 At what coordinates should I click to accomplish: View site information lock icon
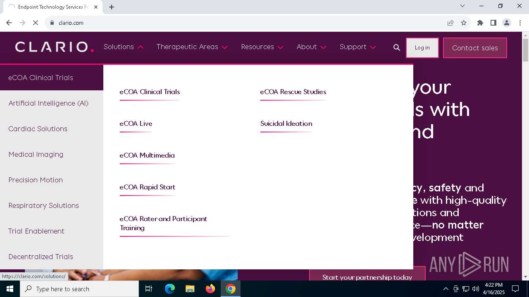[x=52, y=23]
